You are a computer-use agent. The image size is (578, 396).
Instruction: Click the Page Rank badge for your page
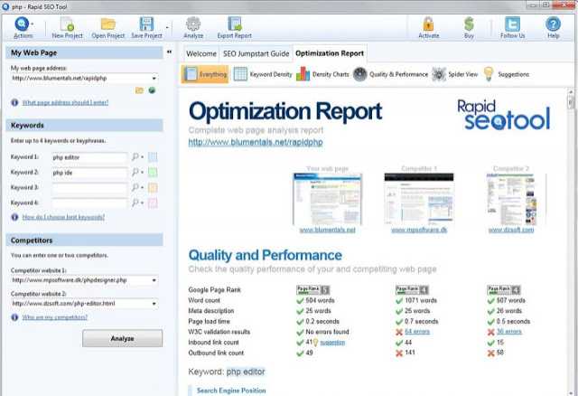click(312, 289)
